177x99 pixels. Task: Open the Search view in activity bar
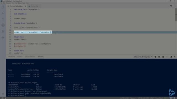click(3, 13)
